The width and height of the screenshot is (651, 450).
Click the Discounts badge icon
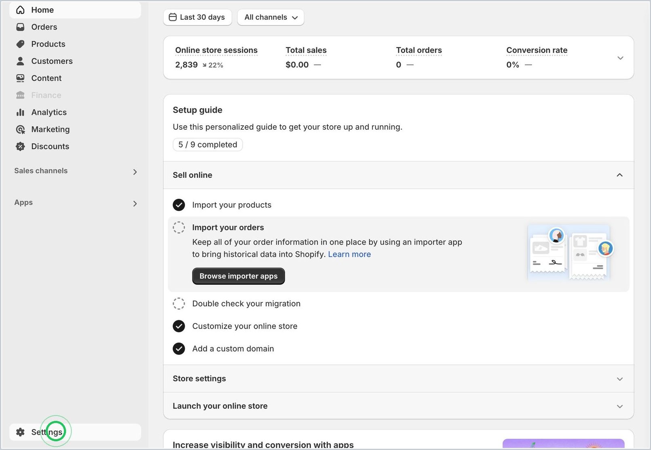click(20, 146)
